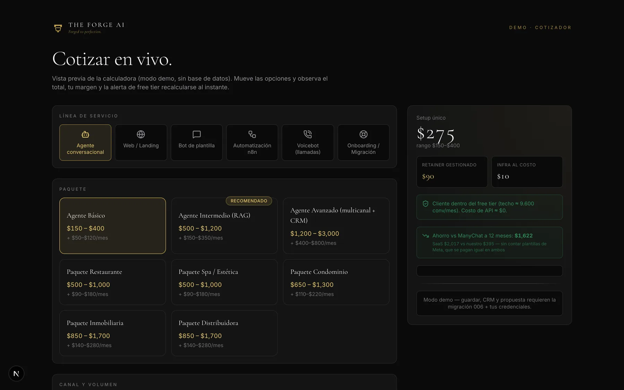Click the RECOMENDADO badge

249,201
